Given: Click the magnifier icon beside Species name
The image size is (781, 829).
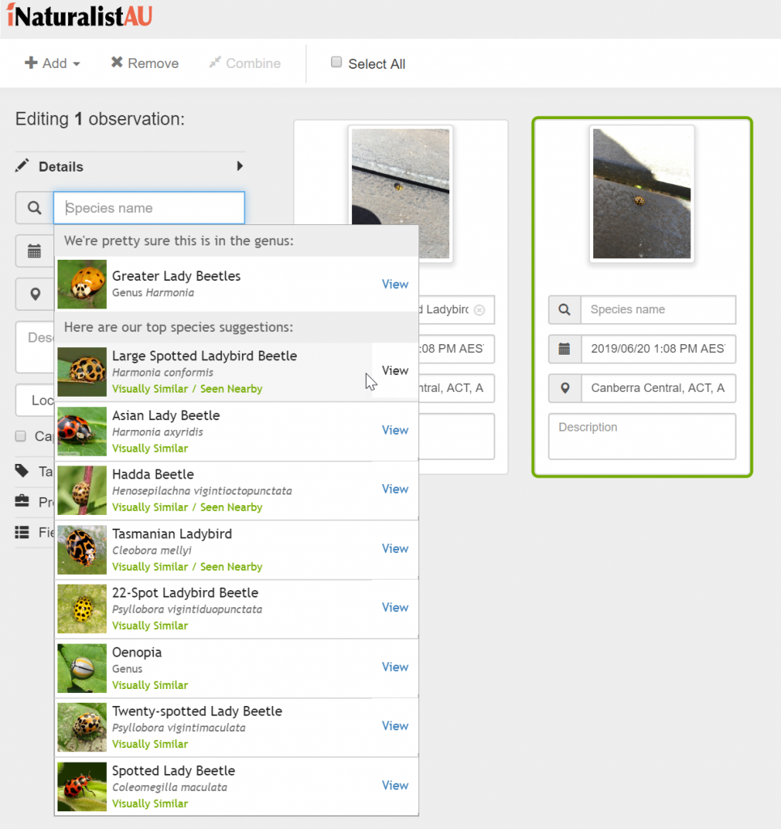Looking at the screenshot, I should [x=34, y=208].
